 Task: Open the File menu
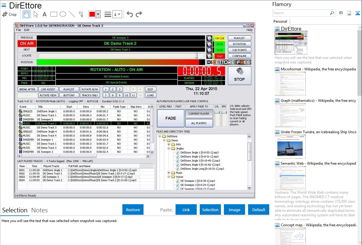pos(18,30)
